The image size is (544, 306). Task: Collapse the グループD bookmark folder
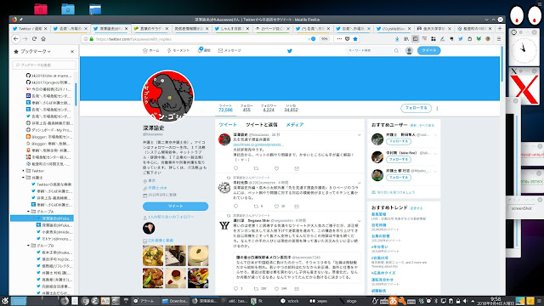[28, 246]
